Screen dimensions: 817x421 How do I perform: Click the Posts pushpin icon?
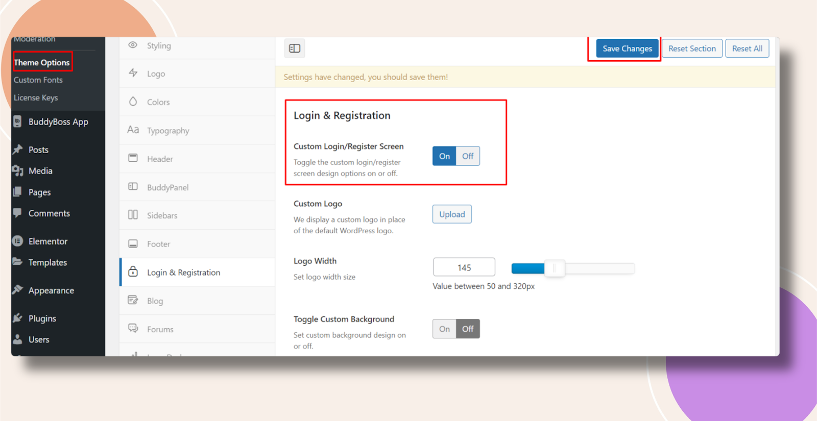[18, 149]
